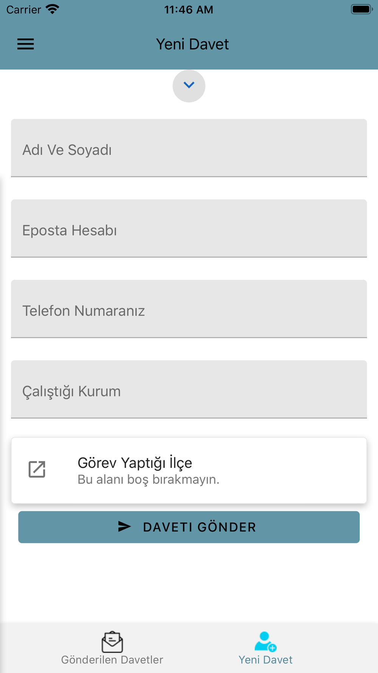The height and width of the screenshot is (673, 378).
Task: Select the Yeni Davet tab label
Action: (265, 660)
